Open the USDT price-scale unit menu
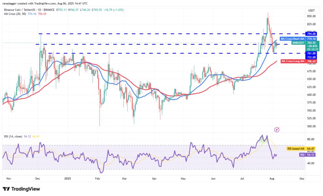The width and height of the screenshot is (323, 196). click(x=311, y=10)
